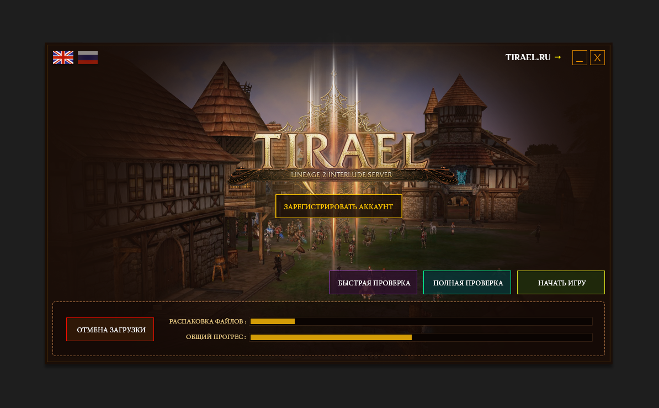Viewport: 659px width, 408px height.
Task: Click the РАСПАКОВКА ФАЙЛОВ label
Action: [x=208, y=321]
